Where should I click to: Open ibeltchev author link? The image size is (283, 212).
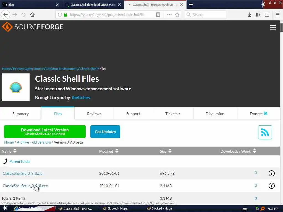[81, 97]
